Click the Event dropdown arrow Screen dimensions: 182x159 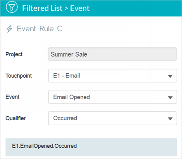170,98
